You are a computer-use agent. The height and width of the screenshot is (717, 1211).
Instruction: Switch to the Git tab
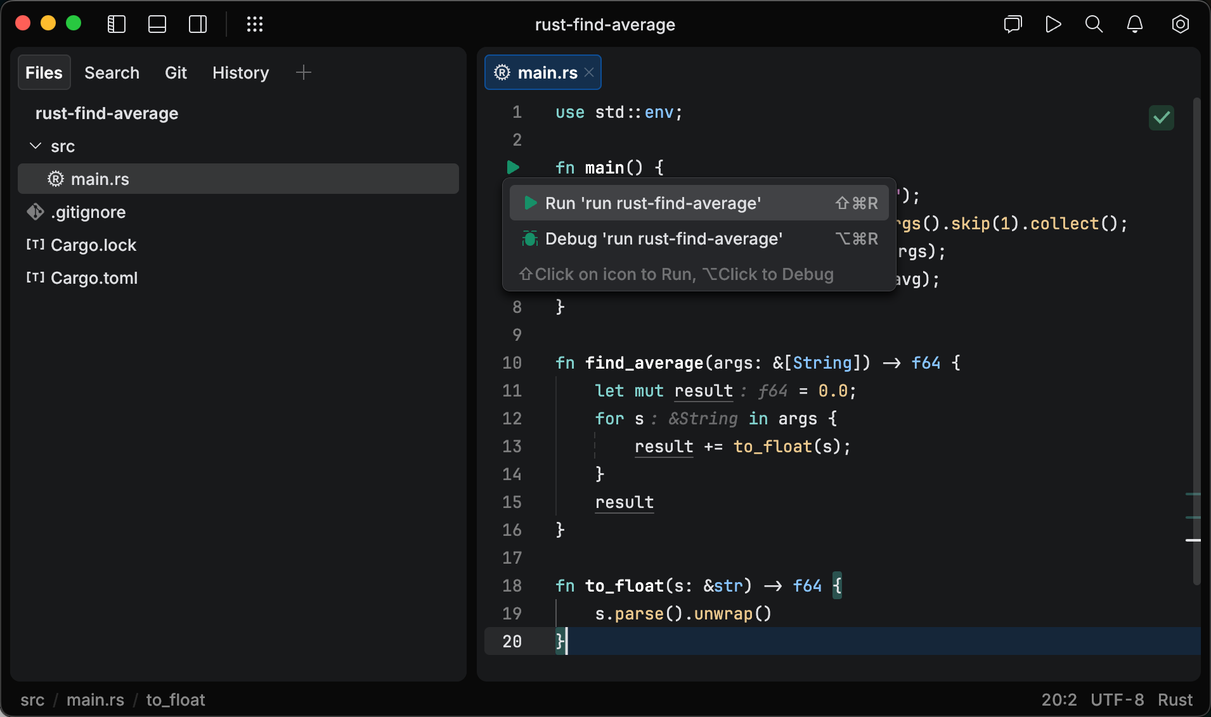pos(176,72)
